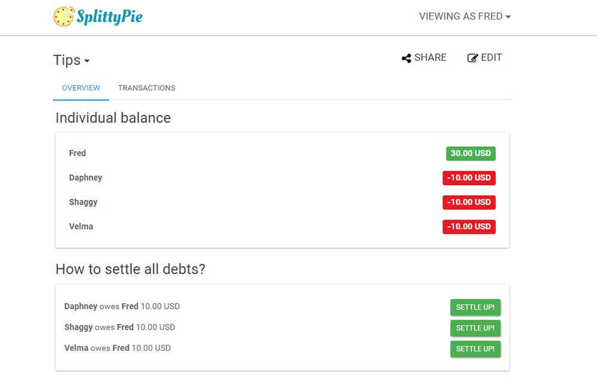597x383 pixels.
Task: Click Shaggy's -10.00 USD red badge
Action: click(469, 202)
